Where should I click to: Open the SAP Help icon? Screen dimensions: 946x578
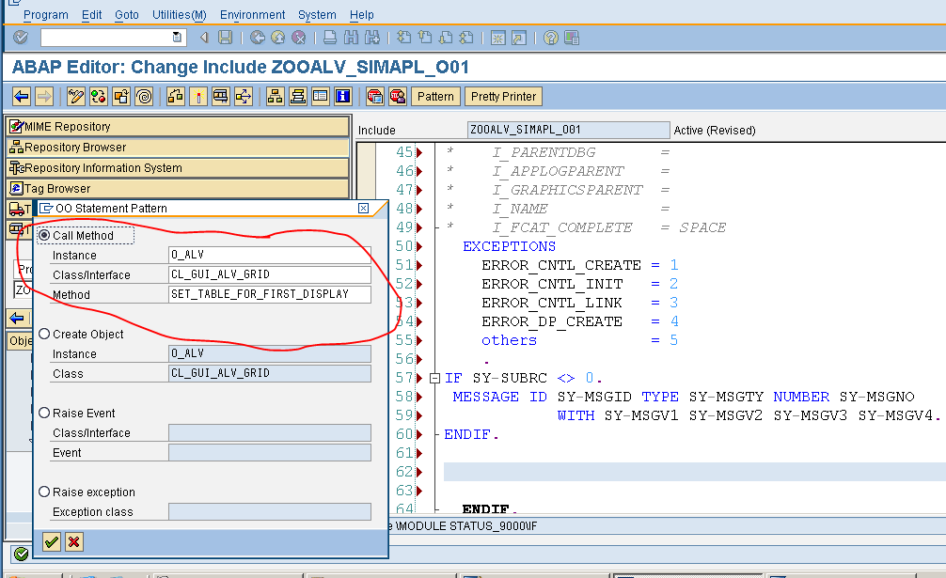click(x=551, y=36)
